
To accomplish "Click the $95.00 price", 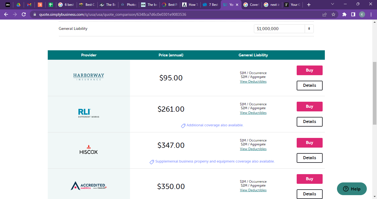I will 171,78.
